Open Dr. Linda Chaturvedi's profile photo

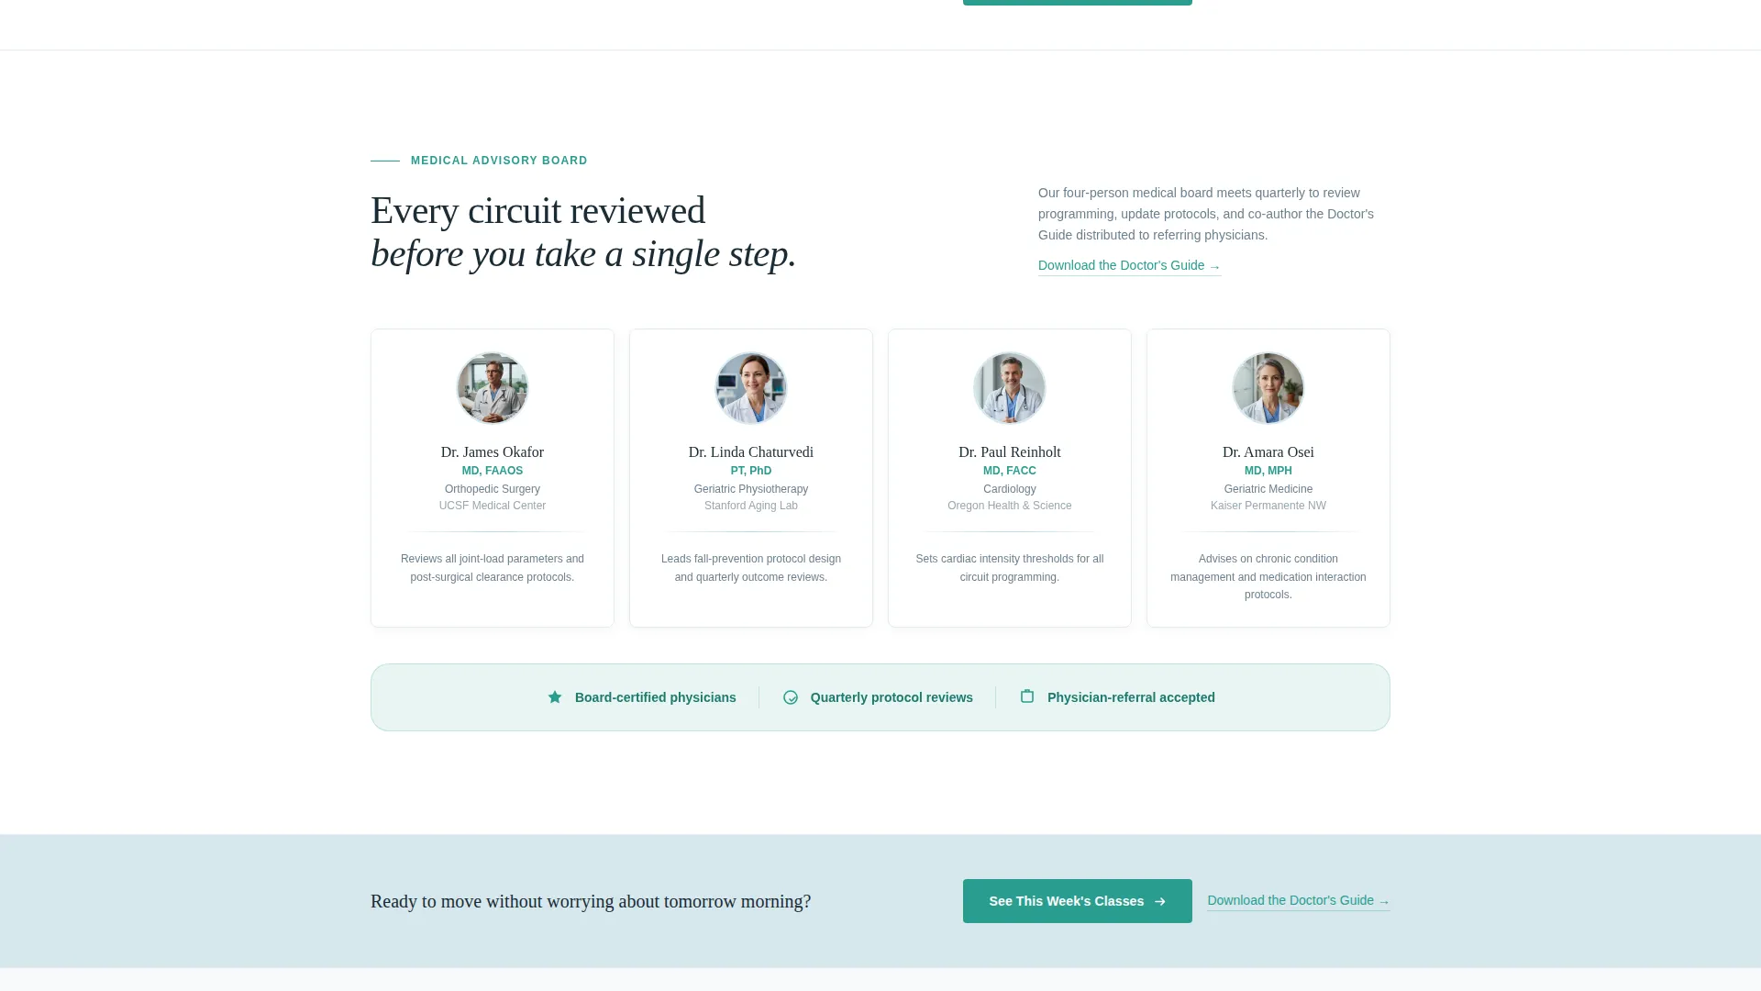point(751,388)
